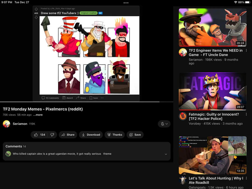Tap the 134 like count
252x189 pixels.
43,135
